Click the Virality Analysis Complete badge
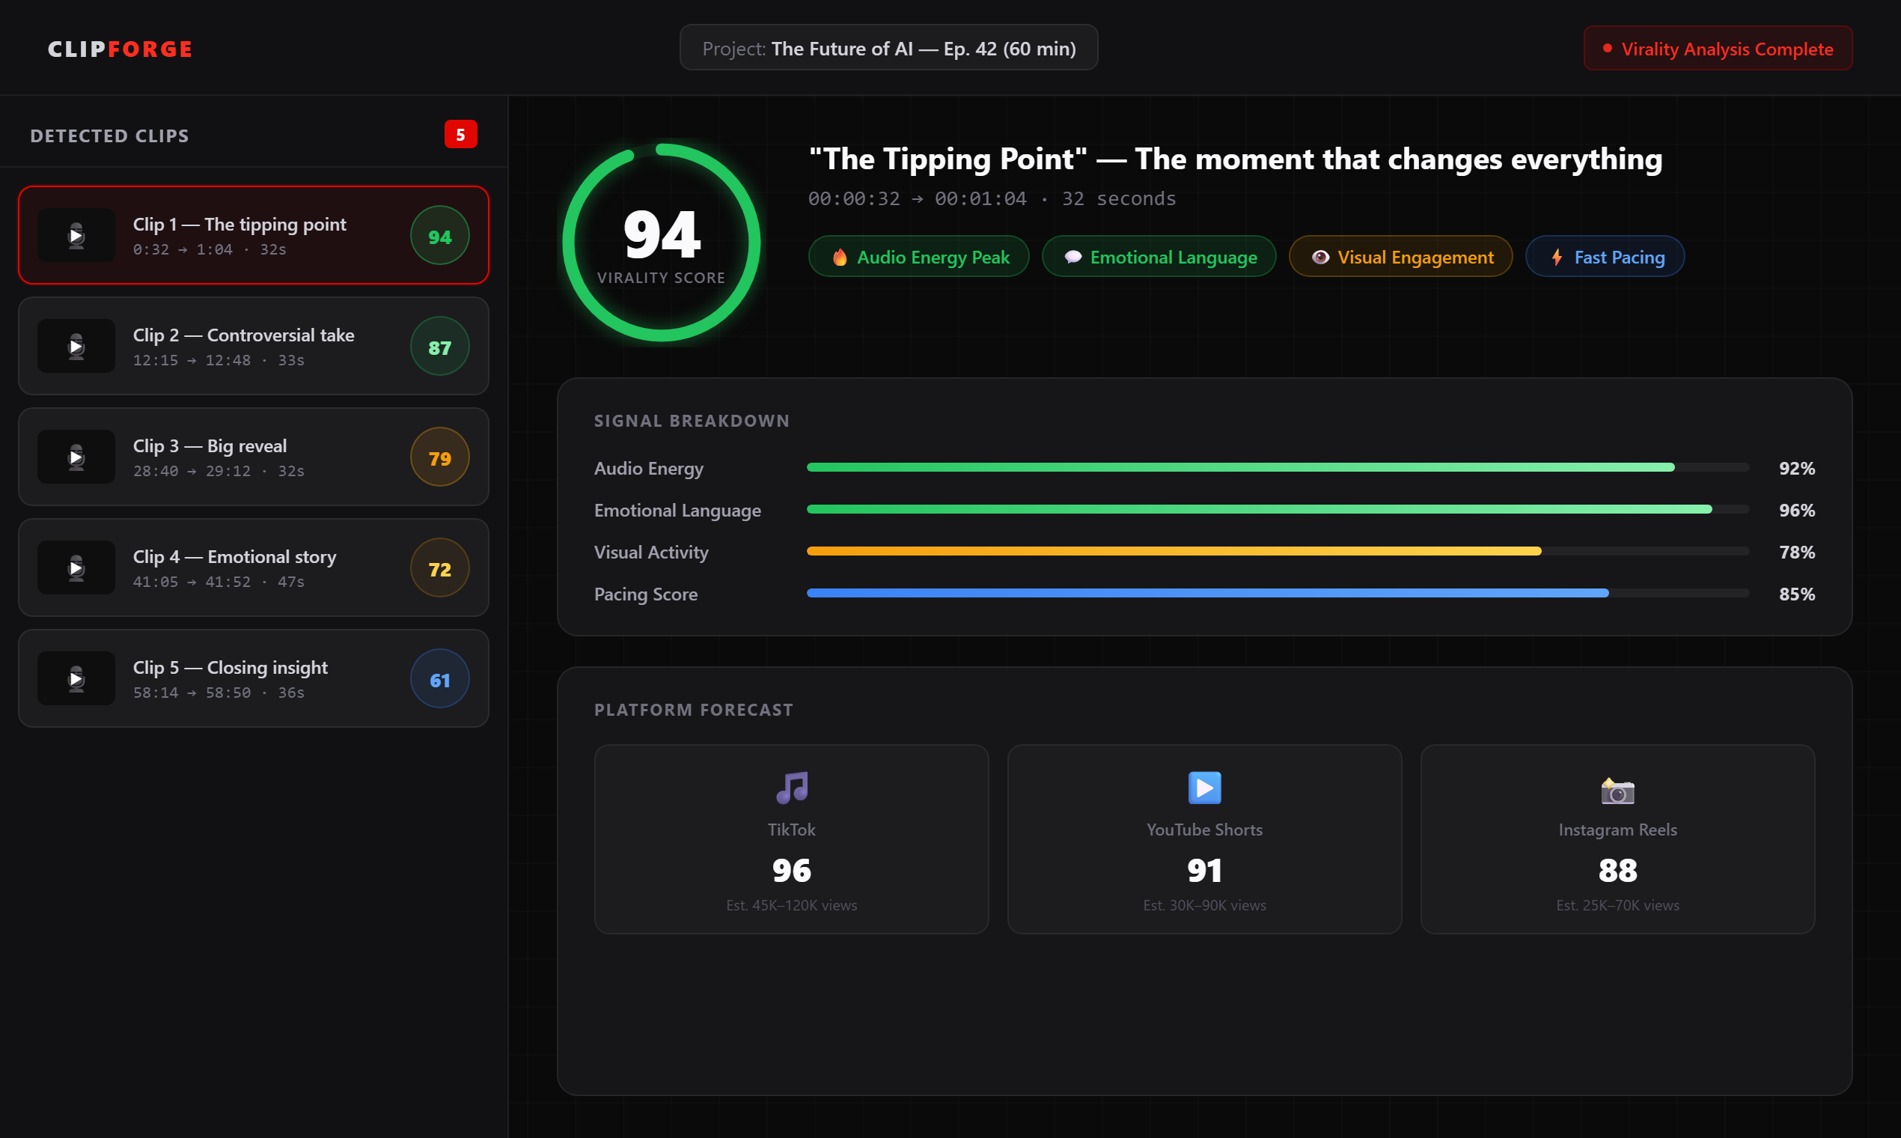Screen dimensions: 1901x1138 (x=1718, y=49)
